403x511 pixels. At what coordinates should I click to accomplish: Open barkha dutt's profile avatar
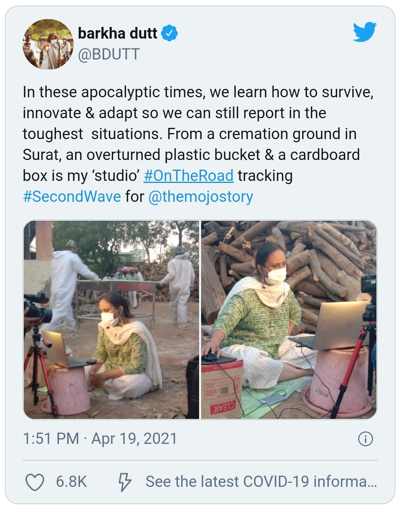47,44
